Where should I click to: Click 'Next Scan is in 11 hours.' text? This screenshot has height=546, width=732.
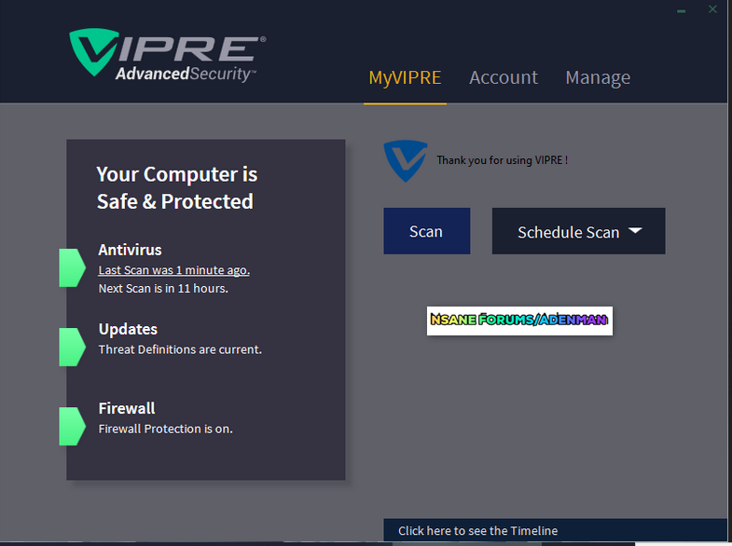point(163,289)
